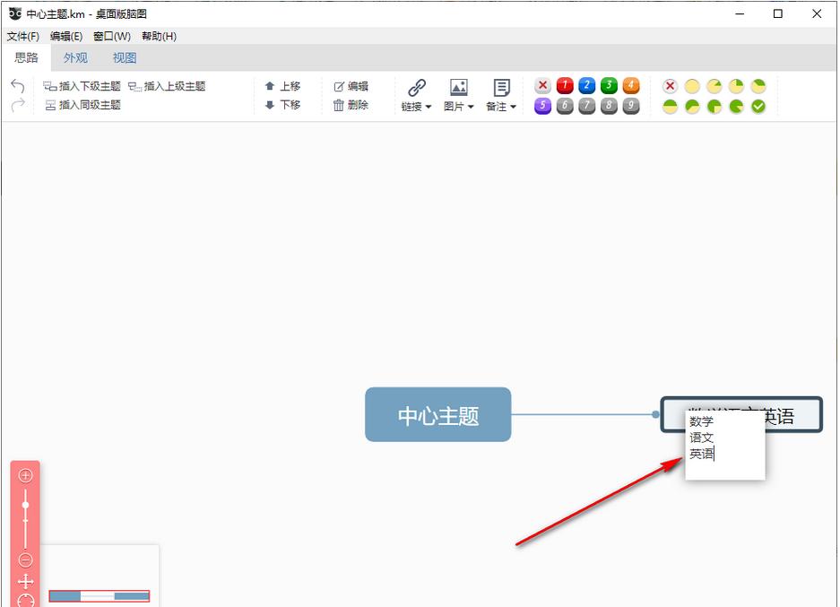
Task: Set progress to completed green checkmark
Action: [758, 106]
